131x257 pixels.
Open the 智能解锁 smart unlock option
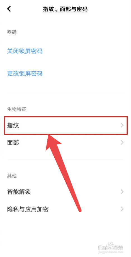pos(65,192)
